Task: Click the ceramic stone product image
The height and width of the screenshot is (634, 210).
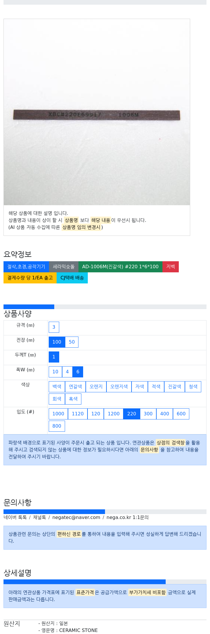Action: (97, 112)
